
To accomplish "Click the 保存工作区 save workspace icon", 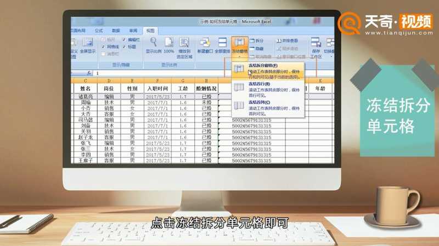I will click(x=316, y=43).
